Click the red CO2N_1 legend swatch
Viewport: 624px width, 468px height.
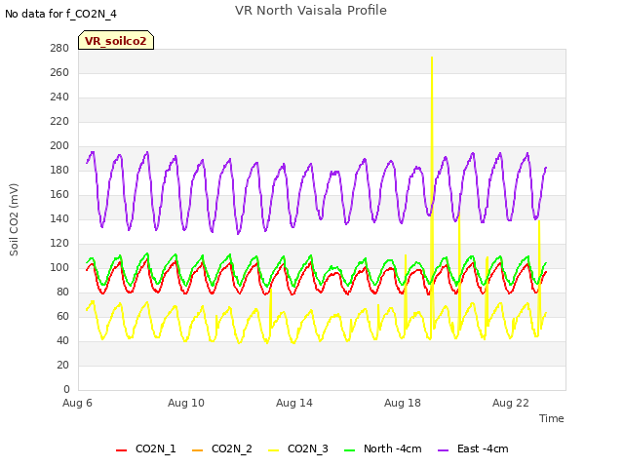click(x=121, y=450)
